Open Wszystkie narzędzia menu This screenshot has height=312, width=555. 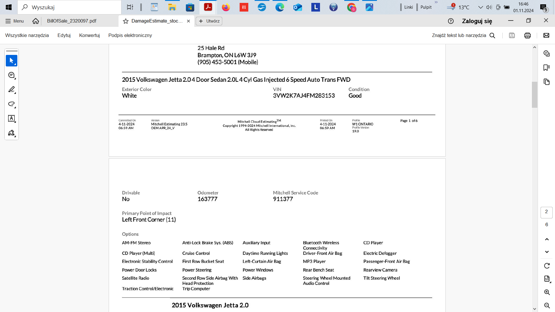(x=27, y=35)
